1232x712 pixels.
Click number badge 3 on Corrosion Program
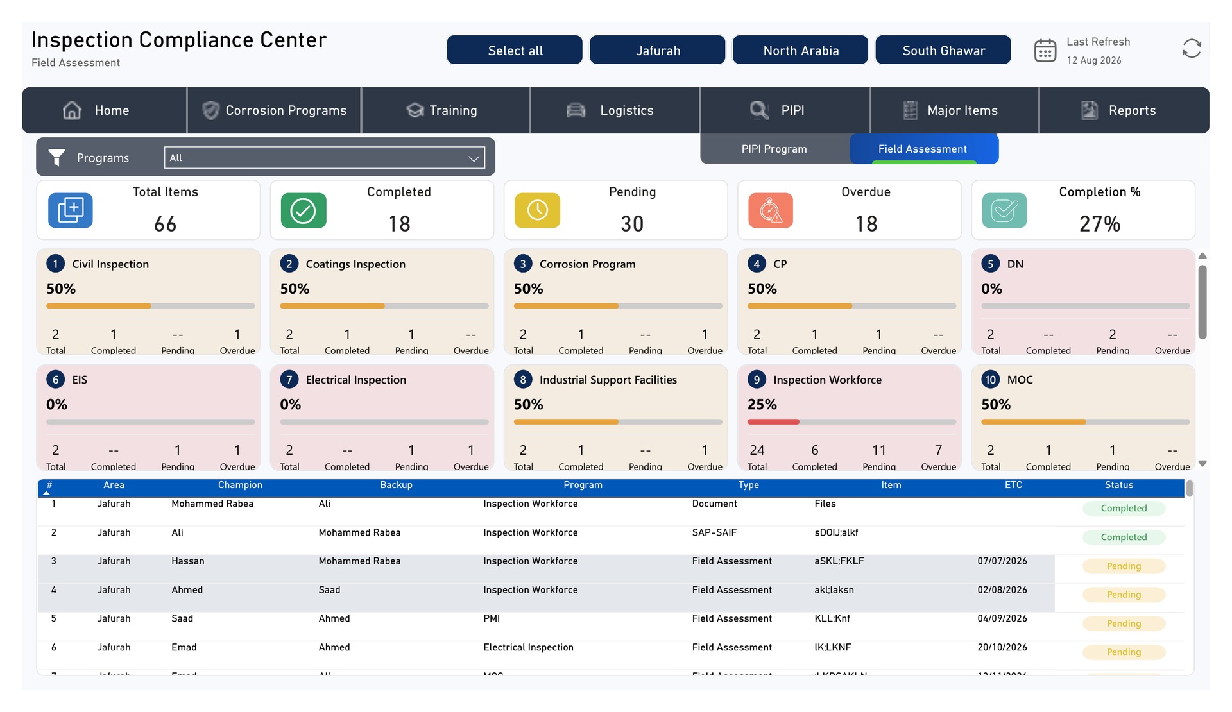pos(523,264)
